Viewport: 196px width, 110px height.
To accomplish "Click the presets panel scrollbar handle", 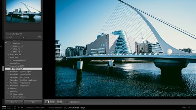I will (3, 68).
